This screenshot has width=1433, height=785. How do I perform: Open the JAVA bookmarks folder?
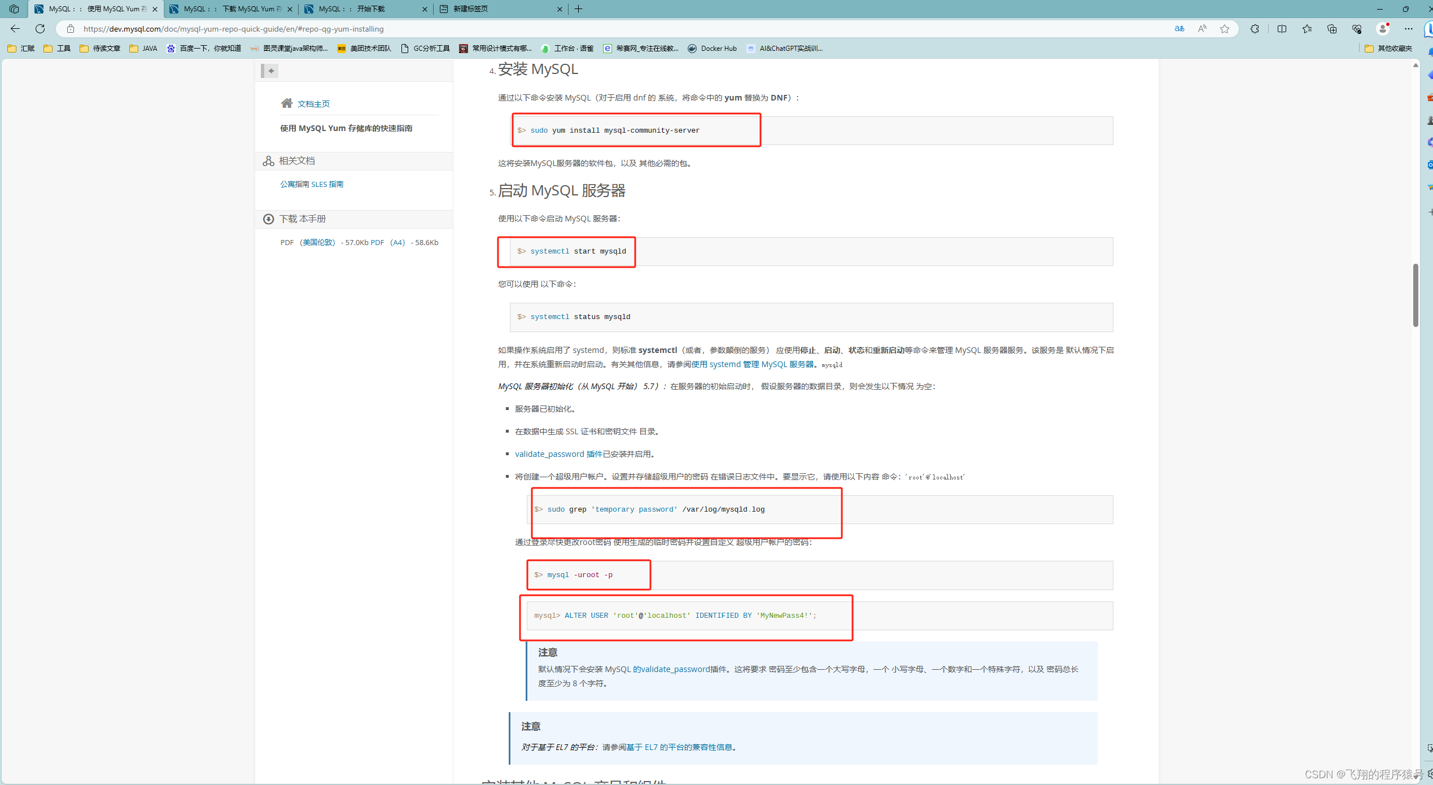(x=143, y=49)
